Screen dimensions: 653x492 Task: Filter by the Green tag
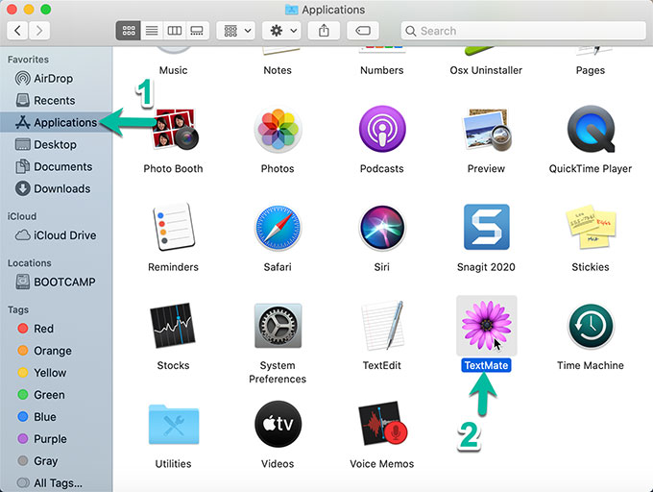coord(57,395)
